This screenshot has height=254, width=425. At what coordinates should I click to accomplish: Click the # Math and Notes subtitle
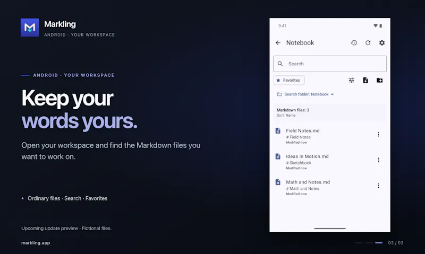(303, 189)
